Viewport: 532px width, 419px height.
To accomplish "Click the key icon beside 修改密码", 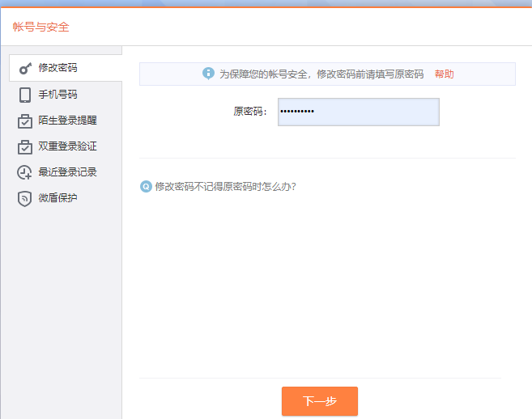I will click(25, 69).
